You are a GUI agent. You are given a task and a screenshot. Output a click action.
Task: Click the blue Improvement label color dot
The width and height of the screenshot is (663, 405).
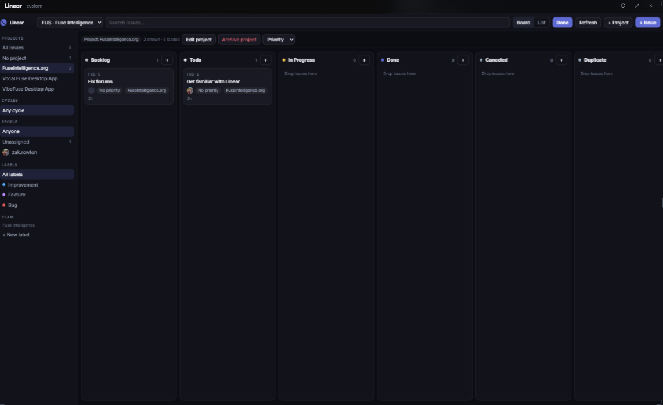click(4, 185)
